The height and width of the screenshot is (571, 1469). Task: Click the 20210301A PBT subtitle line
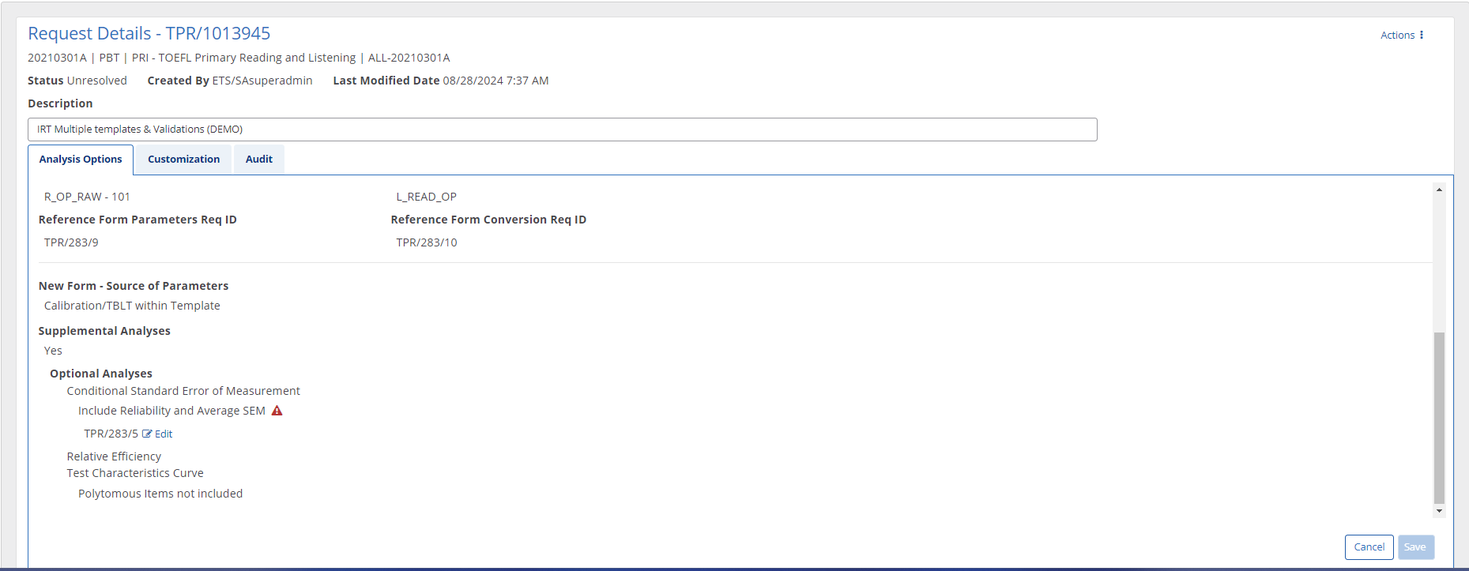239,58
